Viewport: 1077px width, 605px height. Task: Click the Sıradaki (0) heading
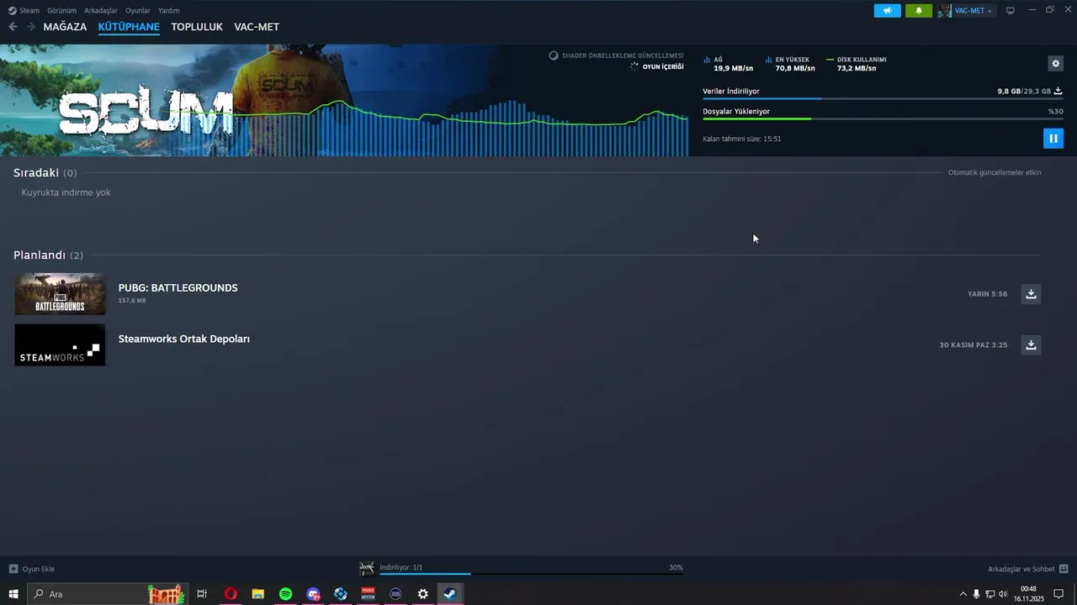(x=45, y=172)
